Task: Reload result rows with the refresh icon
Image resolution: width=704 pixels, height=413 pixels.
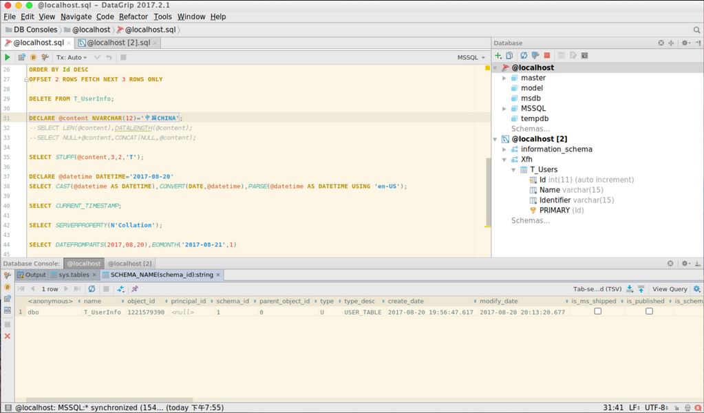Action: (91, 289)
